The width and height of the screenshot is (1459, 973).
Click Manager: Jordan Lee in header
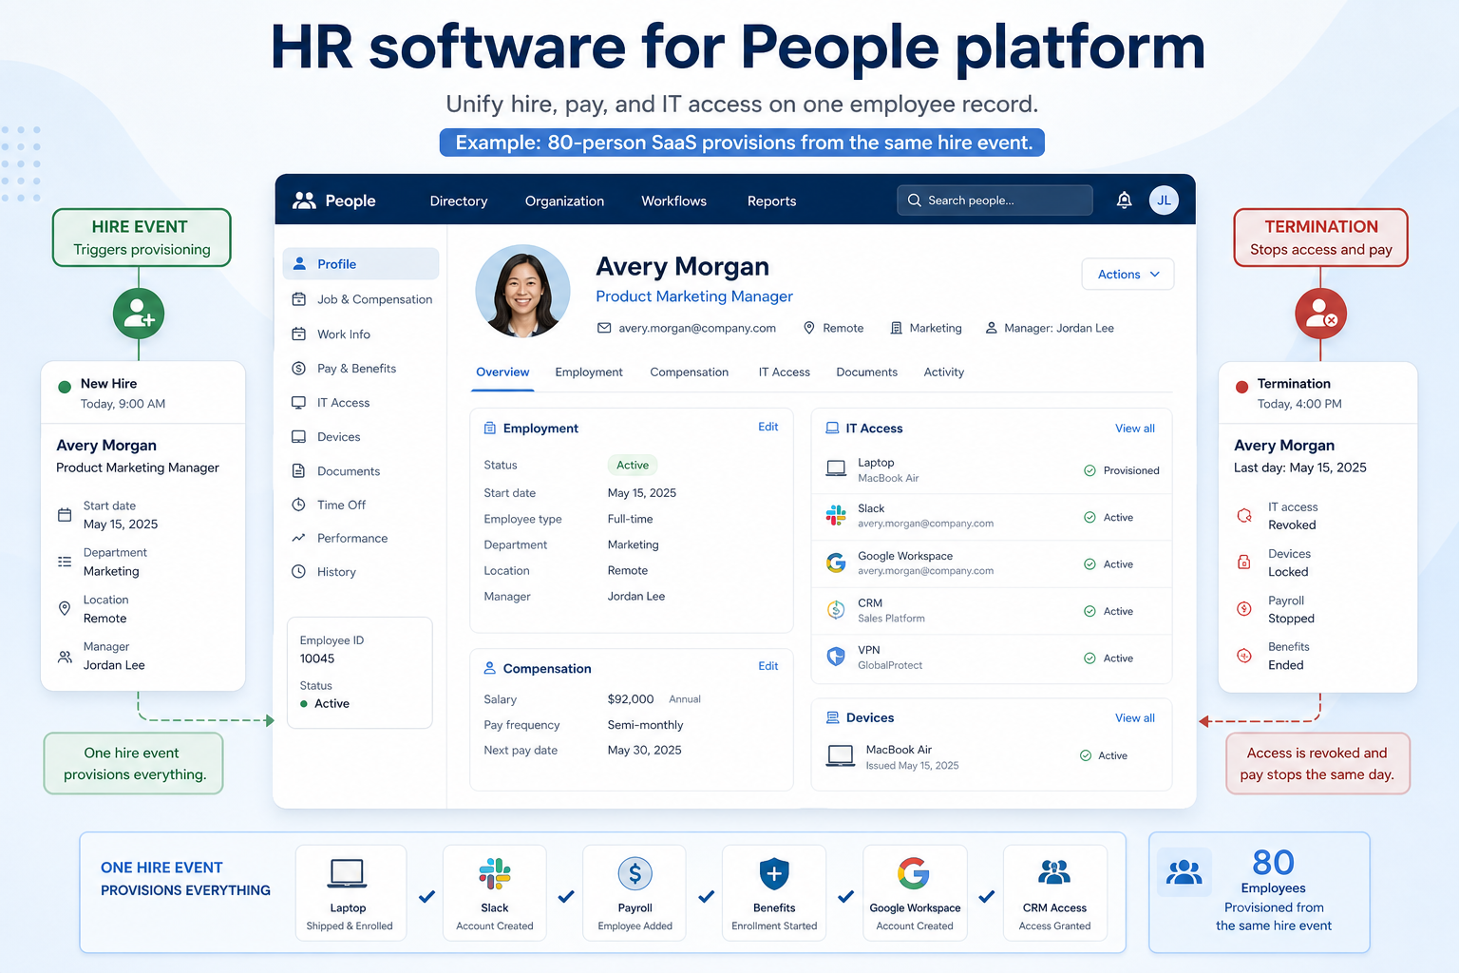tap(1059, 329)
